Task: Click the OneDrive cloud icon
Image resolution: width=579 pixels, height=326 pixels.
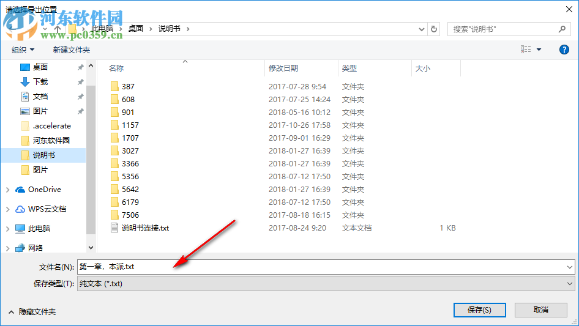Action: click(x=20, y=190)
